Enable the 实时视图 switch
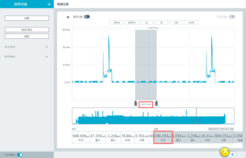This screenshot has height=158, width=246. point(232,16)
